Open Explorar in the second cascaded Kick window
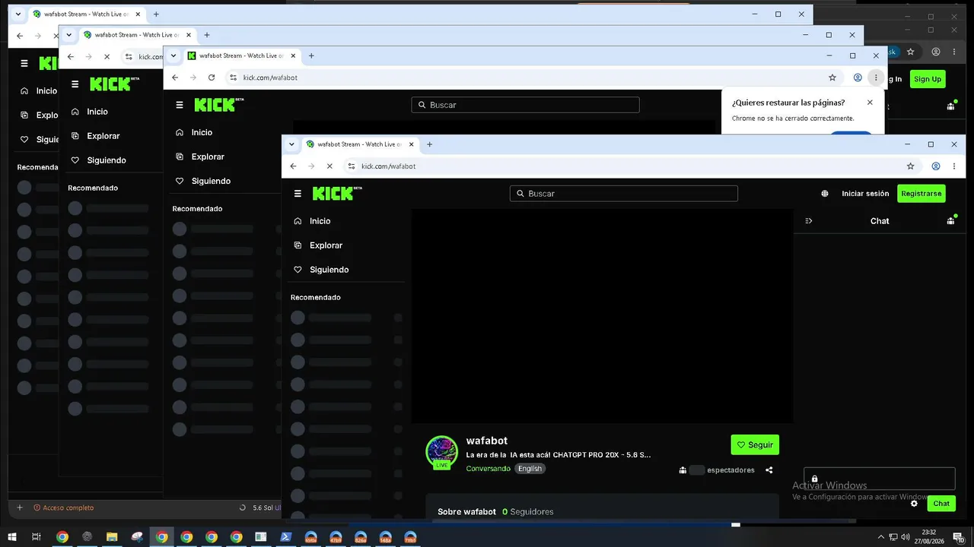 coord(95,136)
